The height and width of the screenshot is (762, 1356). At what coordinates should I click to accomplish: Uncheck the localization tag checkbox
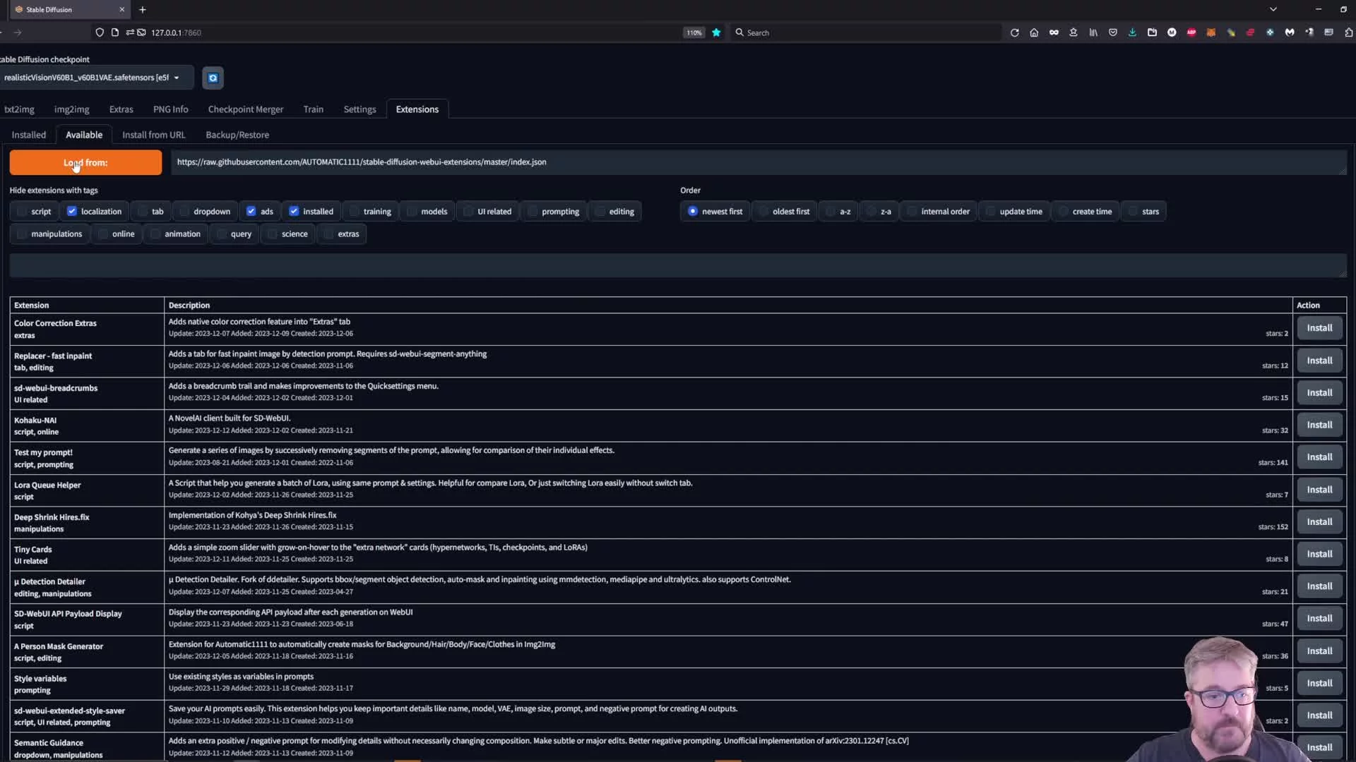(72, 211)
